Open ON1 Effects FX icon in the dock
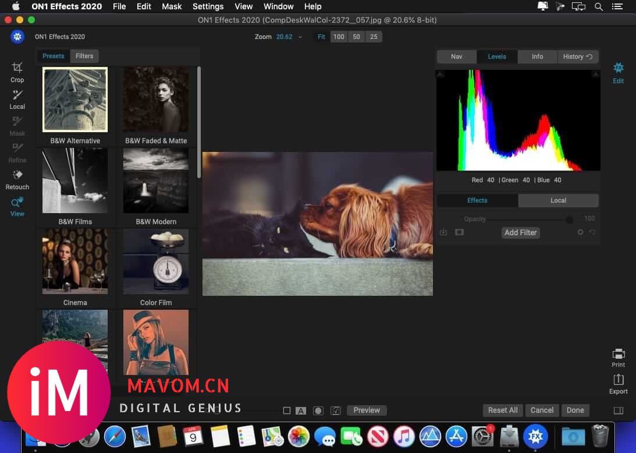 (535, 437)
